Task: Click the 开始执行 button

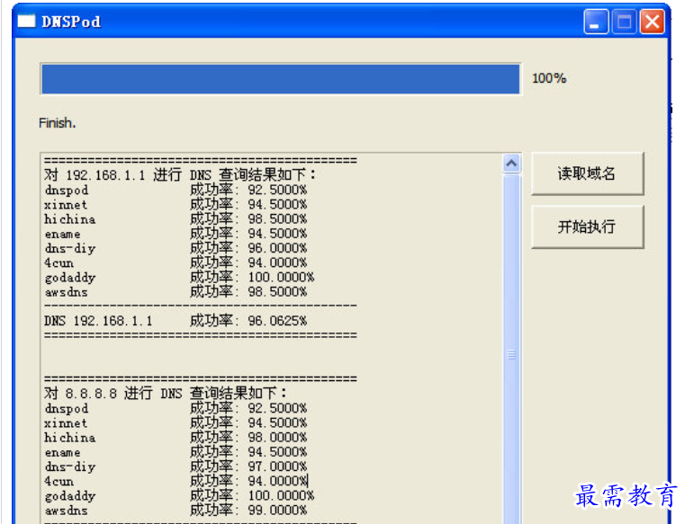Action: (587, 226)
